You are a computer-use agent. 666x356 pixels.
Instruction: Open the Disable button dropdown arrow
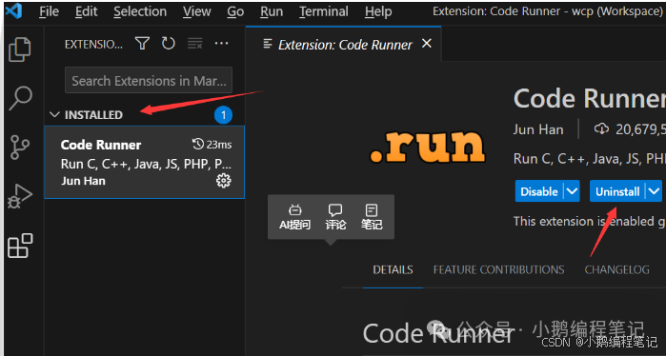coord(572,191)
